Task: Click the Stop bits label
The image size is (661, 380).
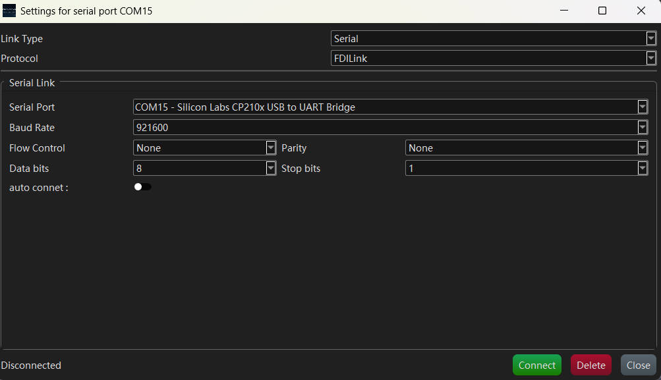Action: pyautogui.click(x=301, y=169)
